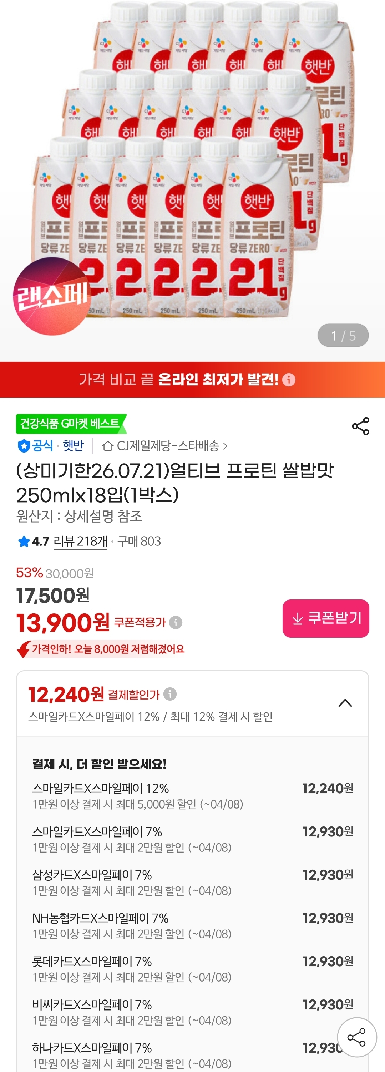Screen dimensions: 385x1072
Task: Select the 스마일카드X스마일페이 12% payment option
Action: coord(193,796)
